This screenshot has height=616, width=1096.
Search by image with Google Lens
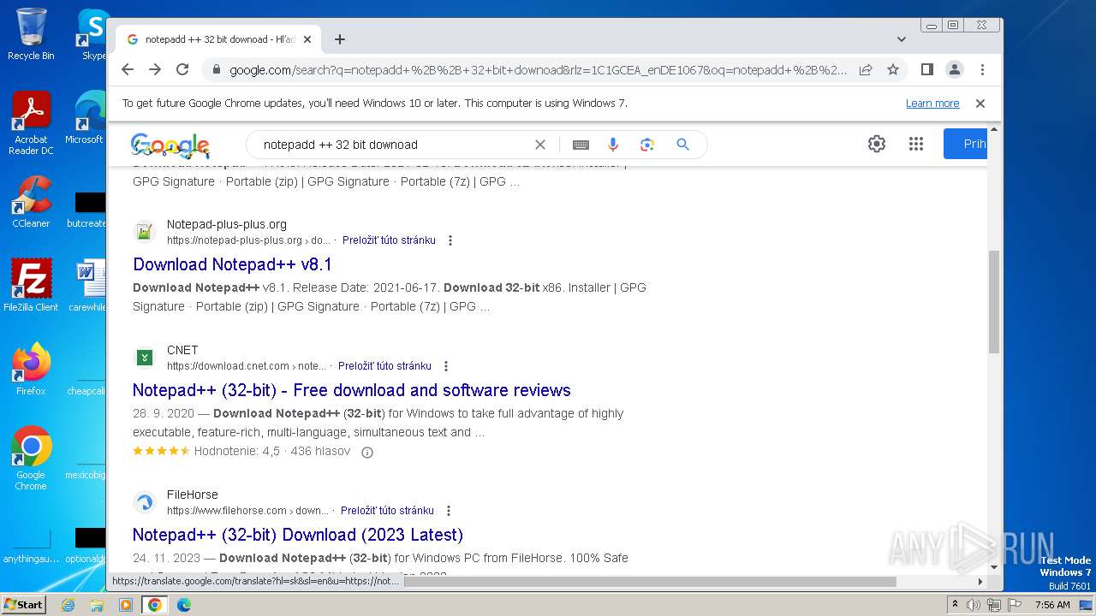[647, 145]
